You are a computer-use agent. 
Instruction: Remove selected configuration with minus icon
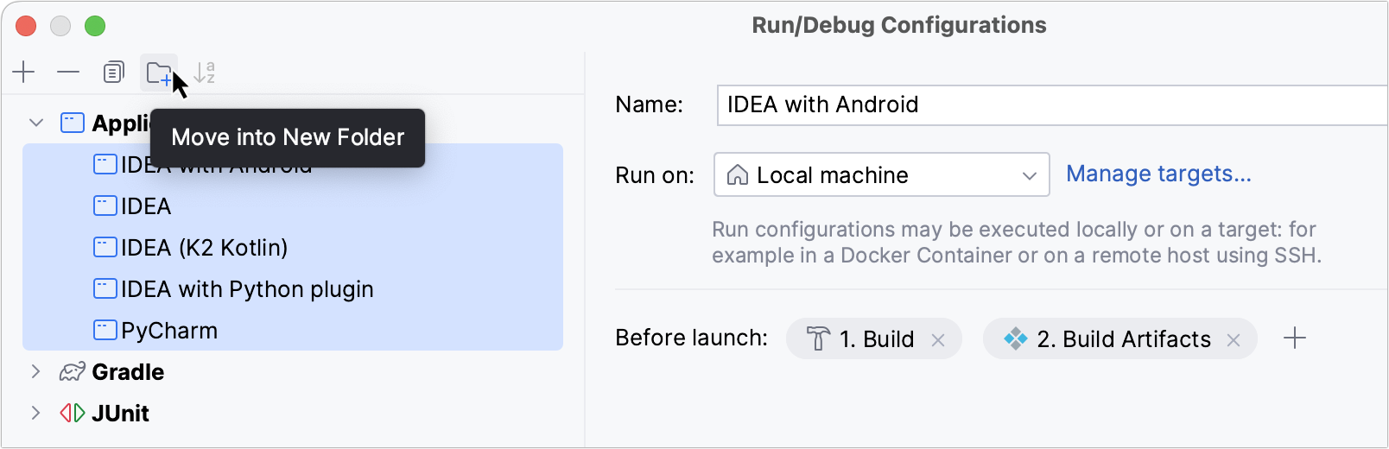[x=68, y=73]
